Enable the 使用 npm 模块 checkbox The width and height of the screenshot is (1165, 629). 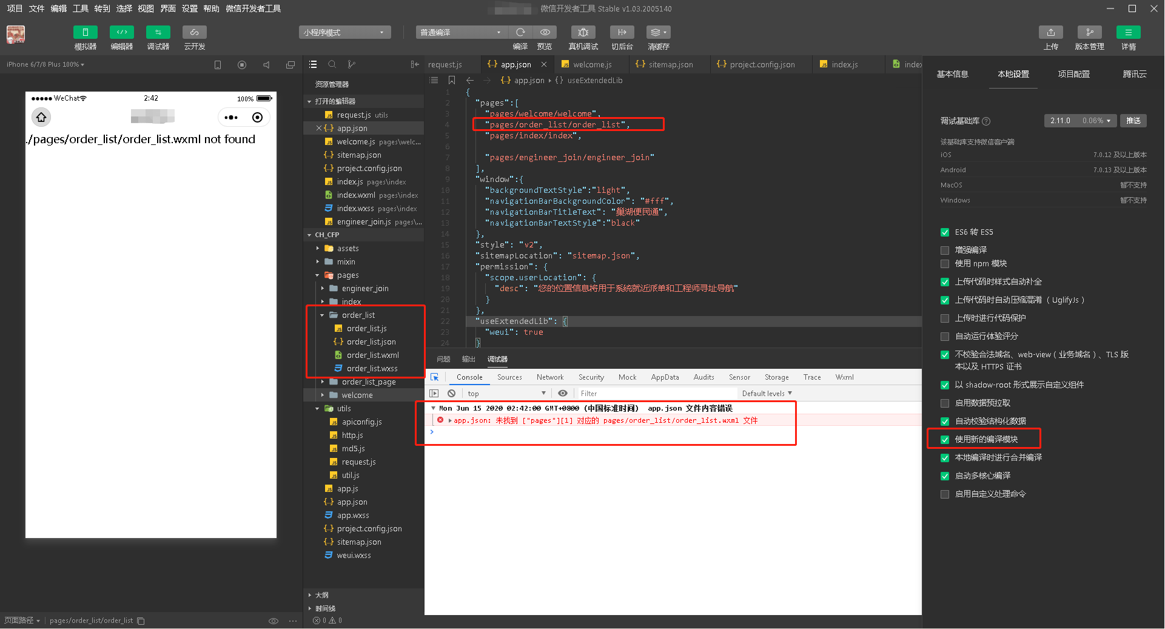pos(945,264)
